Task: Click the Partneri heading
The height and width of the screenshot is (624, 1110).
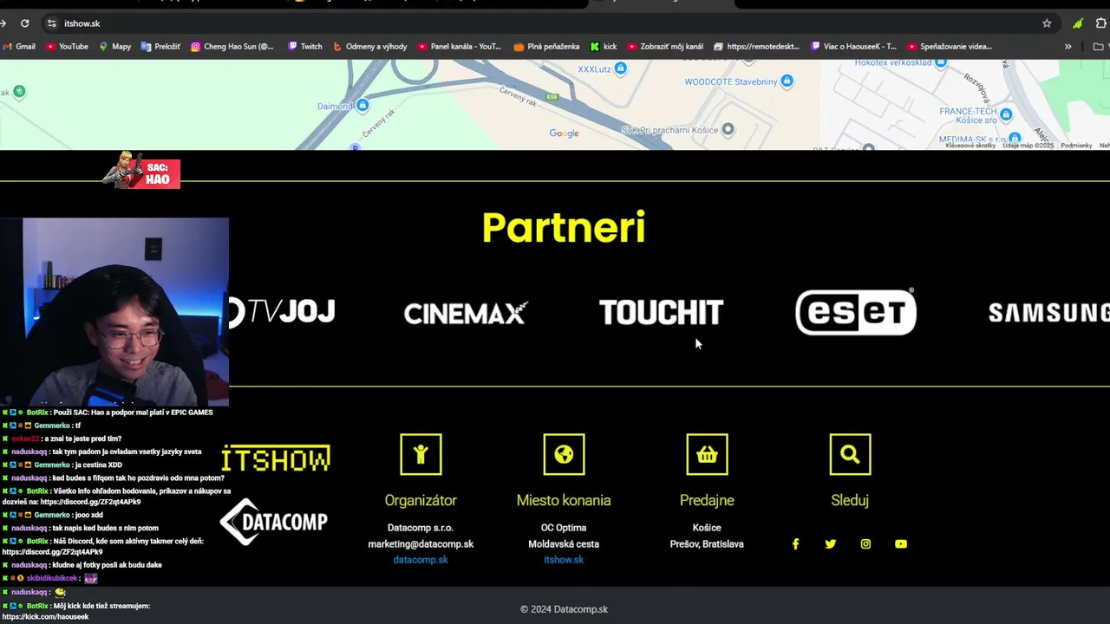Action: click(564, 227)
